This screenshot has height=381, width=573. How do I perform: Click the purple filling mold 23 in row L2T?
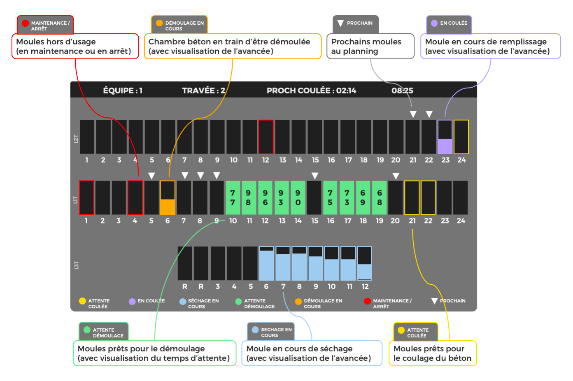click(x=445, y=137)
